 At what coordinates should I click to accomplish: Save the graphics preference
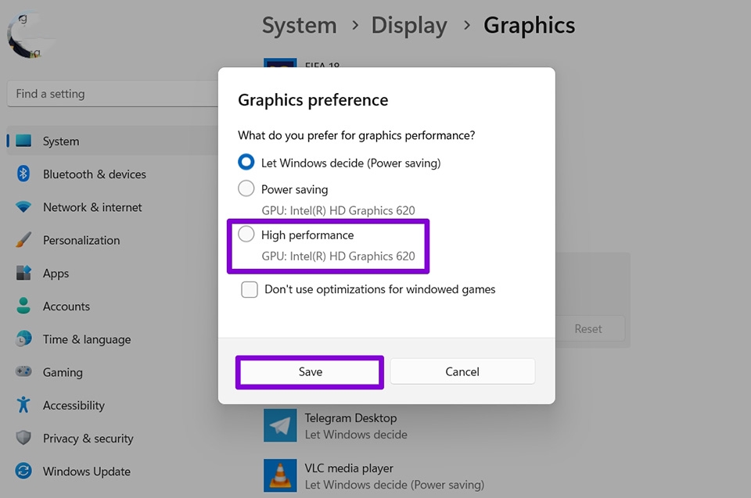pyautogui.click(x=309, y=371)
